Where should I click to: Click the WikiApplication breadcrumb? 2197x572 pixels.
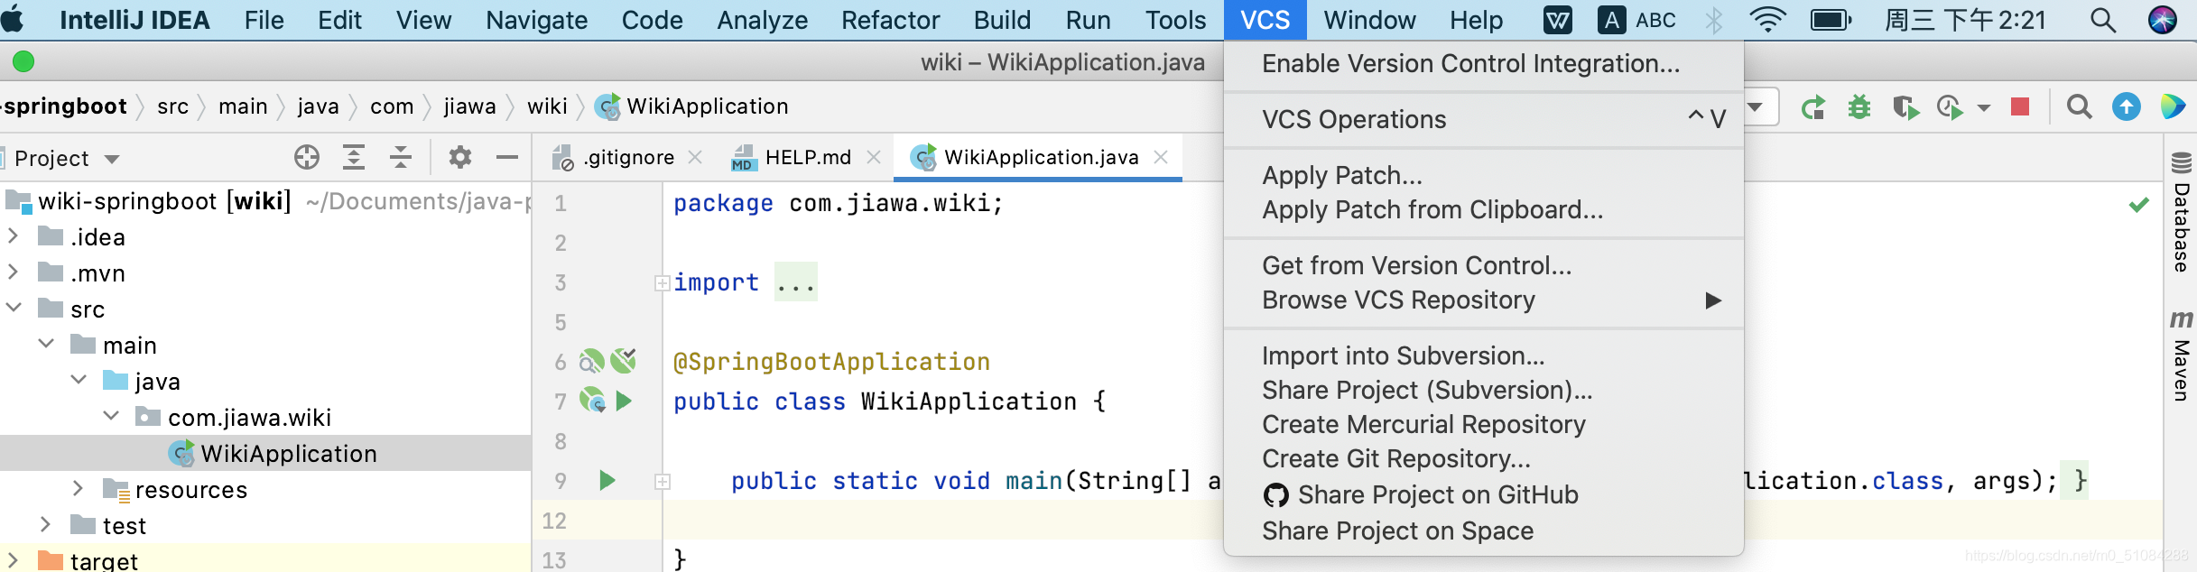pyautogui.click(x=691, y=106)
